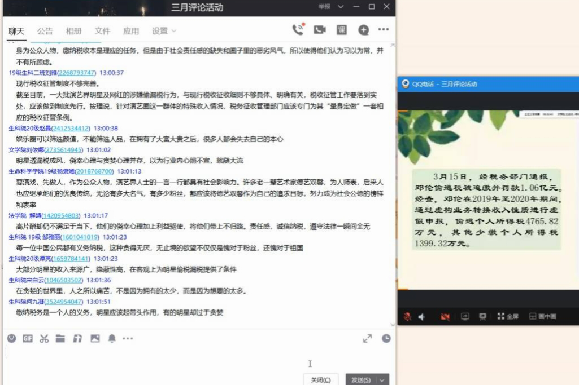Viewport: 579px width, 385px height.
Task: Open the message history clock icon
Action: tap(386, 338)
